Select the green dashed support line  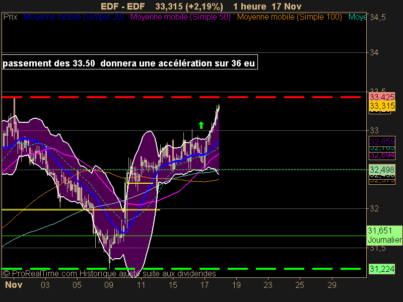coord(181,269)
